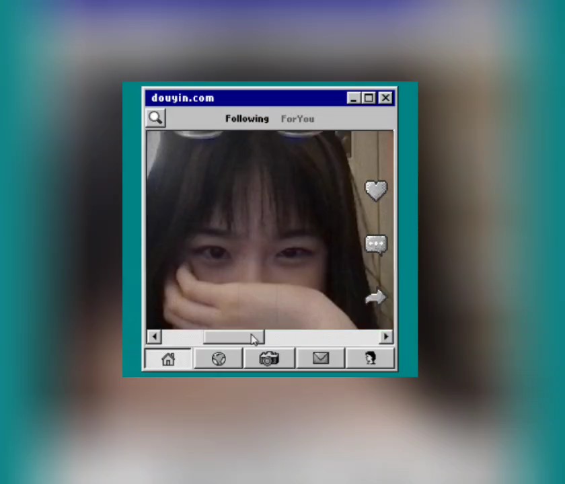Share the video using the arrow icon
The height and width of the screenshot is (484, 565).
(376, 297)
